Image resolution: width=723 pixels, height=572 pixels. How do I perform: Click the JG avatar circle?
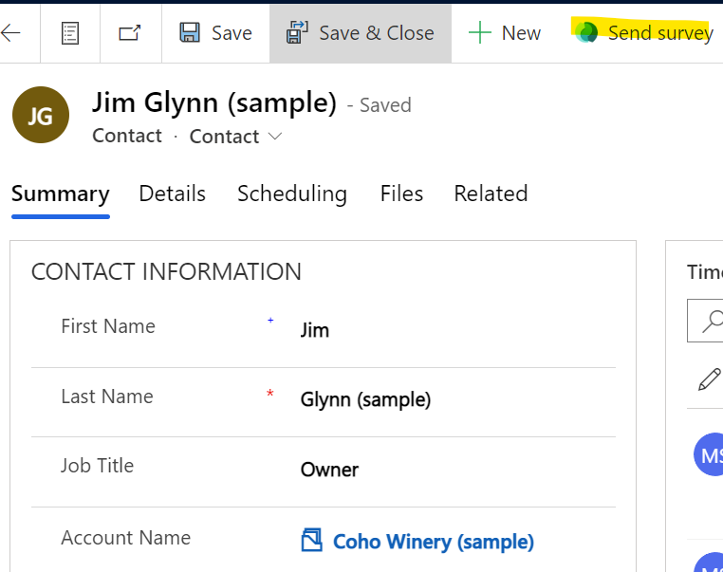pos(41,115)
